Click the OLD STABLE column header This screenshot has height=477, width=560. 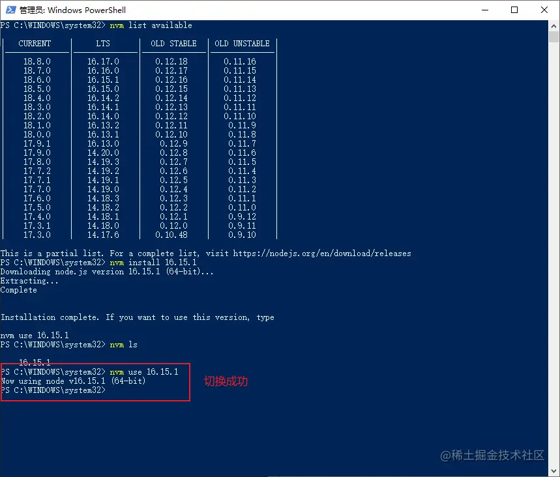pos(173,44)
